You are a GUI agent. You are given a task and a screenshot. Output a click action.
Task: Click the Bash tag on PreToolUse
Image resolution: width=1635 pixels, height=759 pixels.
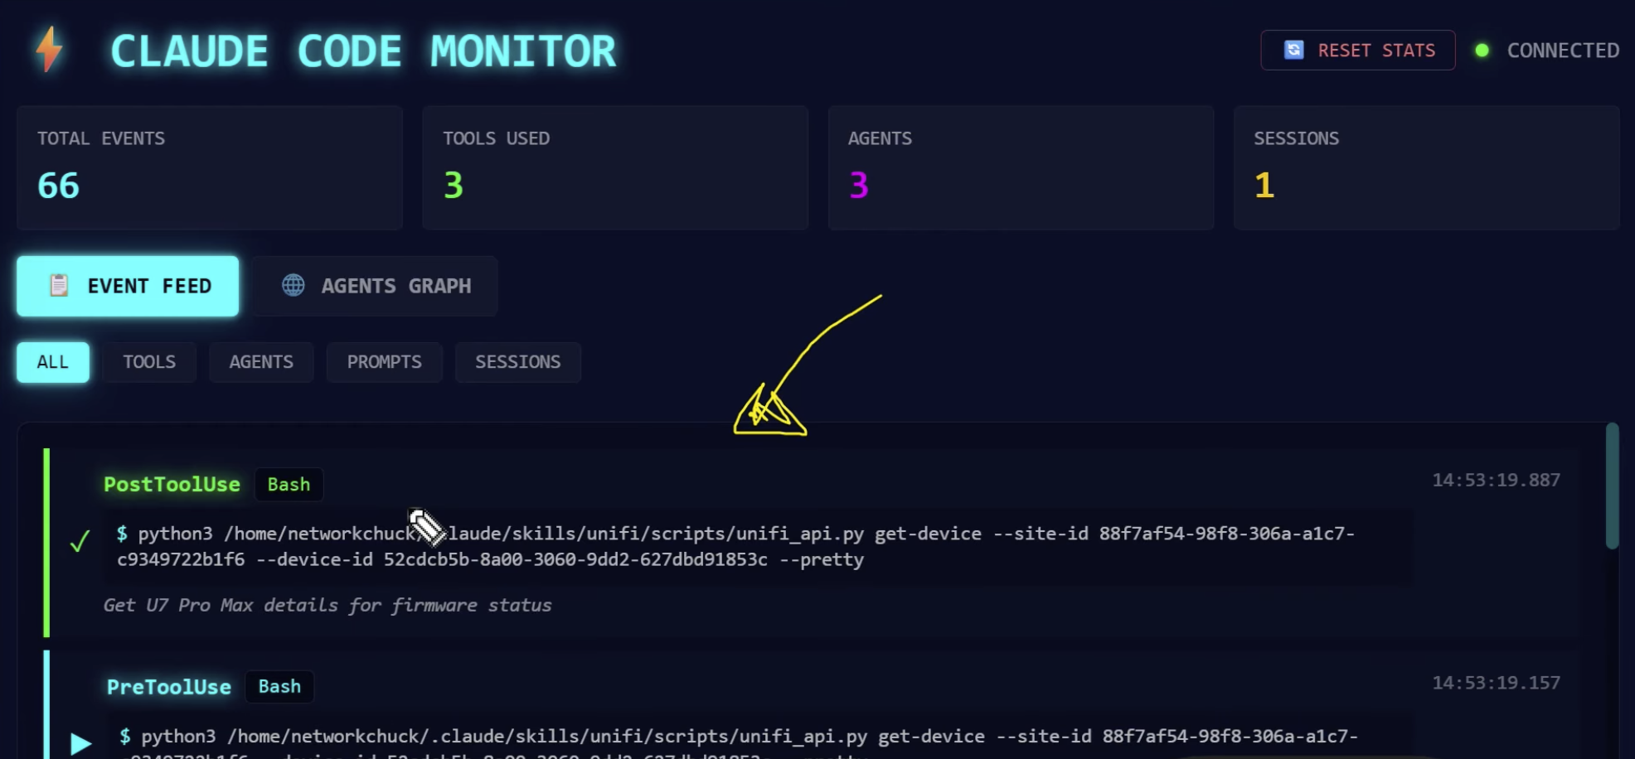click(279, 687)
